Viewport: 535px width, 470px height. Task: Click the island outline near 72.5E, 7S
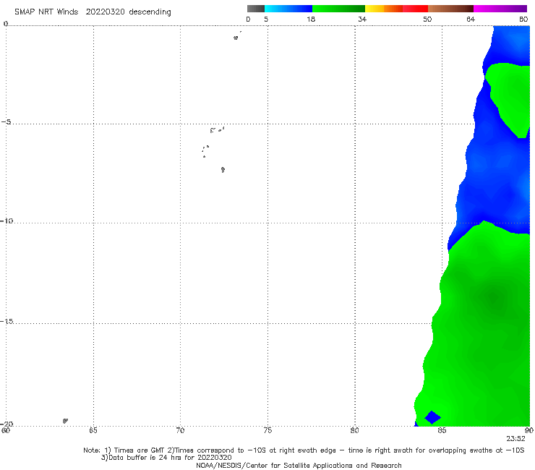tap(223, 170)
